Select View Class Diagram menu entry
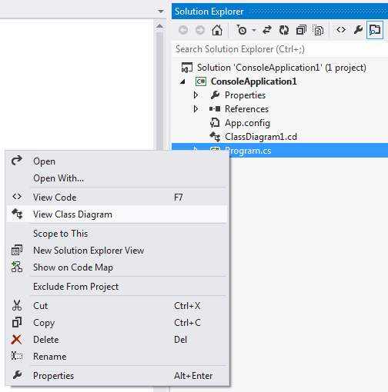Viewport: 388px width, 392px height. click(x=117, y=214)
